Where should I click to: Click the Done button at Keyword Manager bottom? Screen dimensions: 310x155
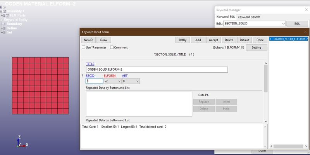[262, 151]
